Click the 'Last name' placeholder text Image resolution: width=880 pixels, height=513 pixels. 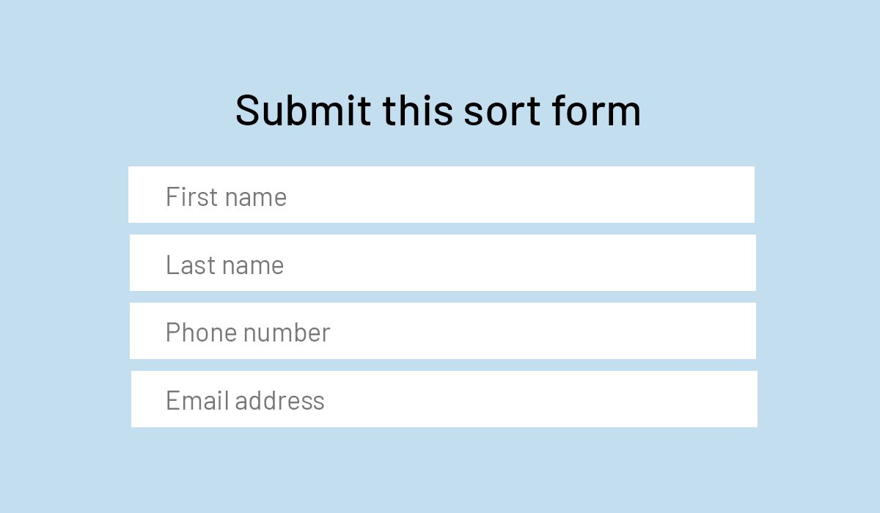click(x=224, y=265)
